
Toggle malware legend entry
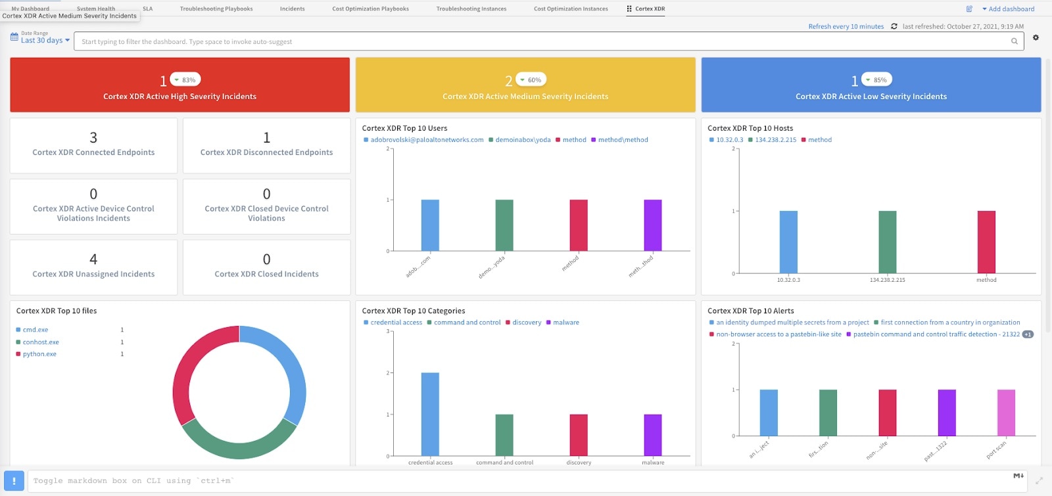(563, 322)
